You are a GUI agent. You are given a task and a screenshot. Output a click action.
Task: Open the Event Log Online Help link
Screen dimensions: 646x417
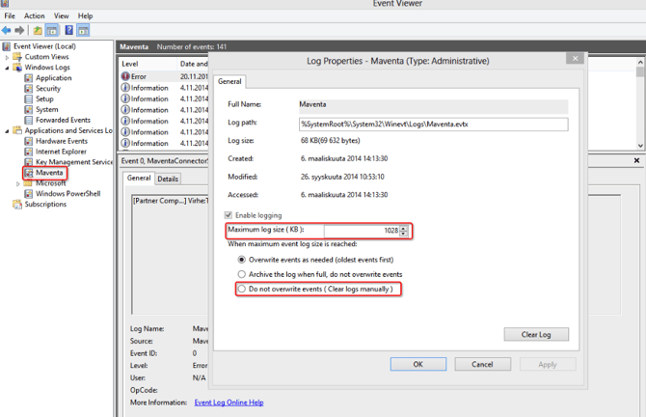click(229, 403)
